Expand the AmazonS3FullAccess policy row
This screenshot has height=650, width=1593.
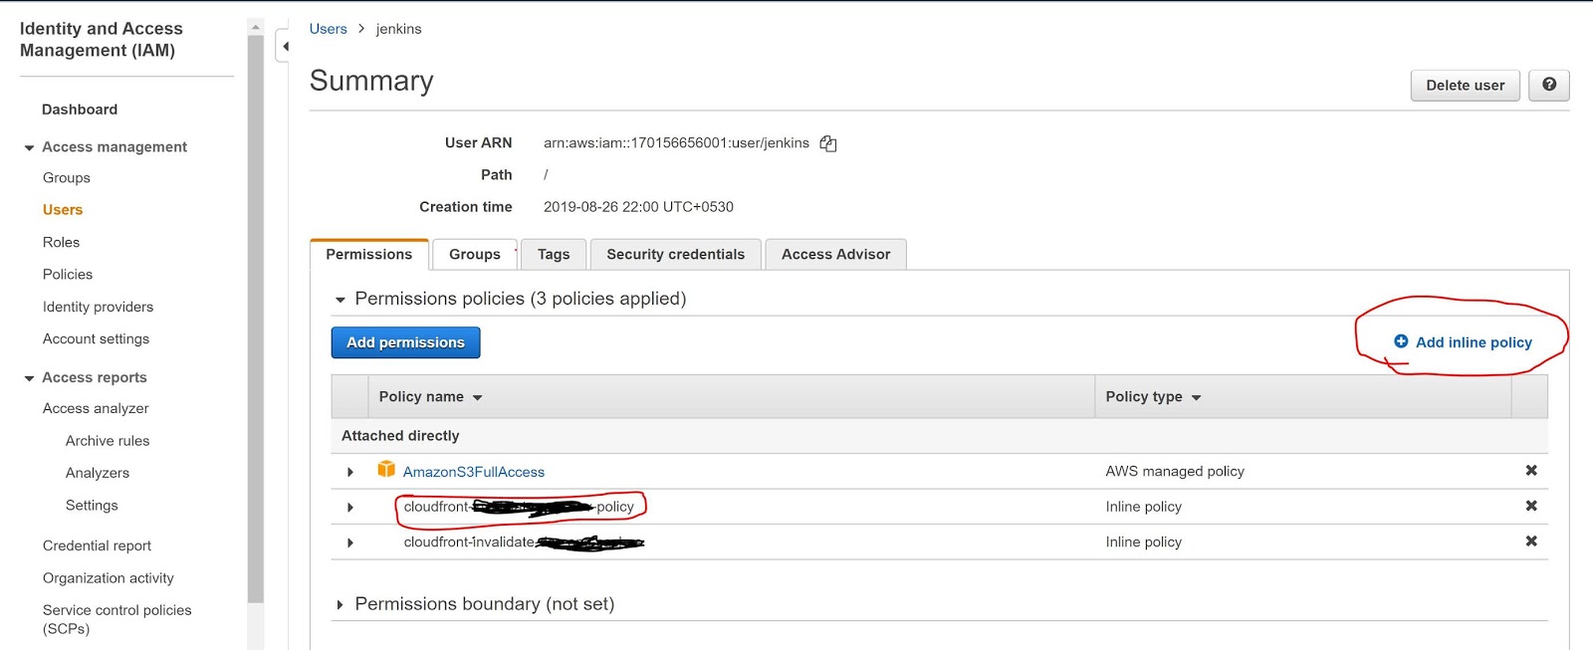point(349,472)
